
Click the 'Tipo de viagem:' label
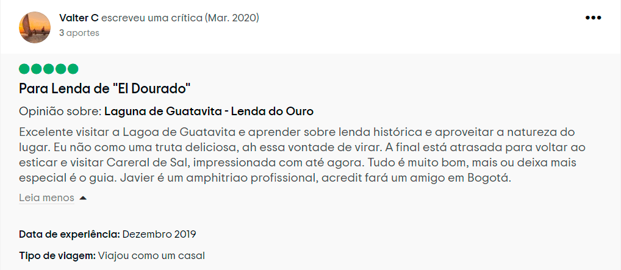(57, 255)
